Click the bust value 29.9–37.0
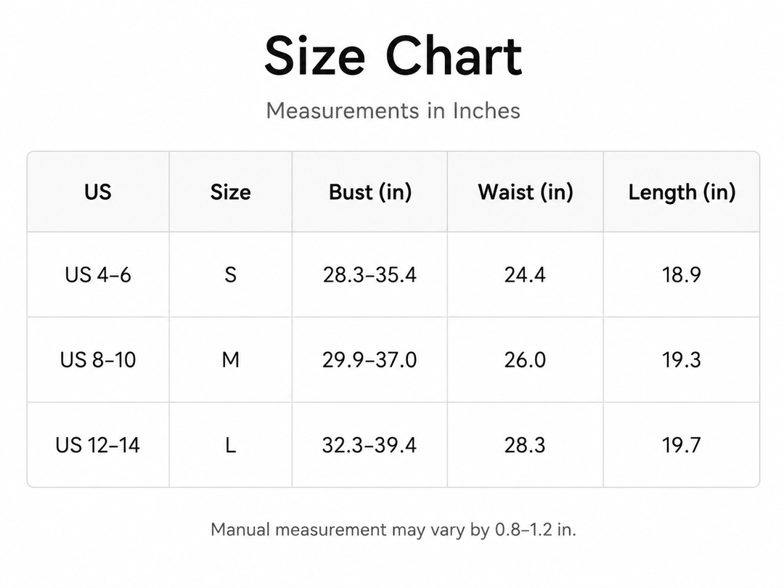Viewport: 784px width, 588px height. [x=369, y=359]
